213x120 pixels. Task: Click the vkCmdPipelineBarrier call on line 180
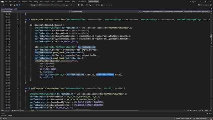point(47,61)
